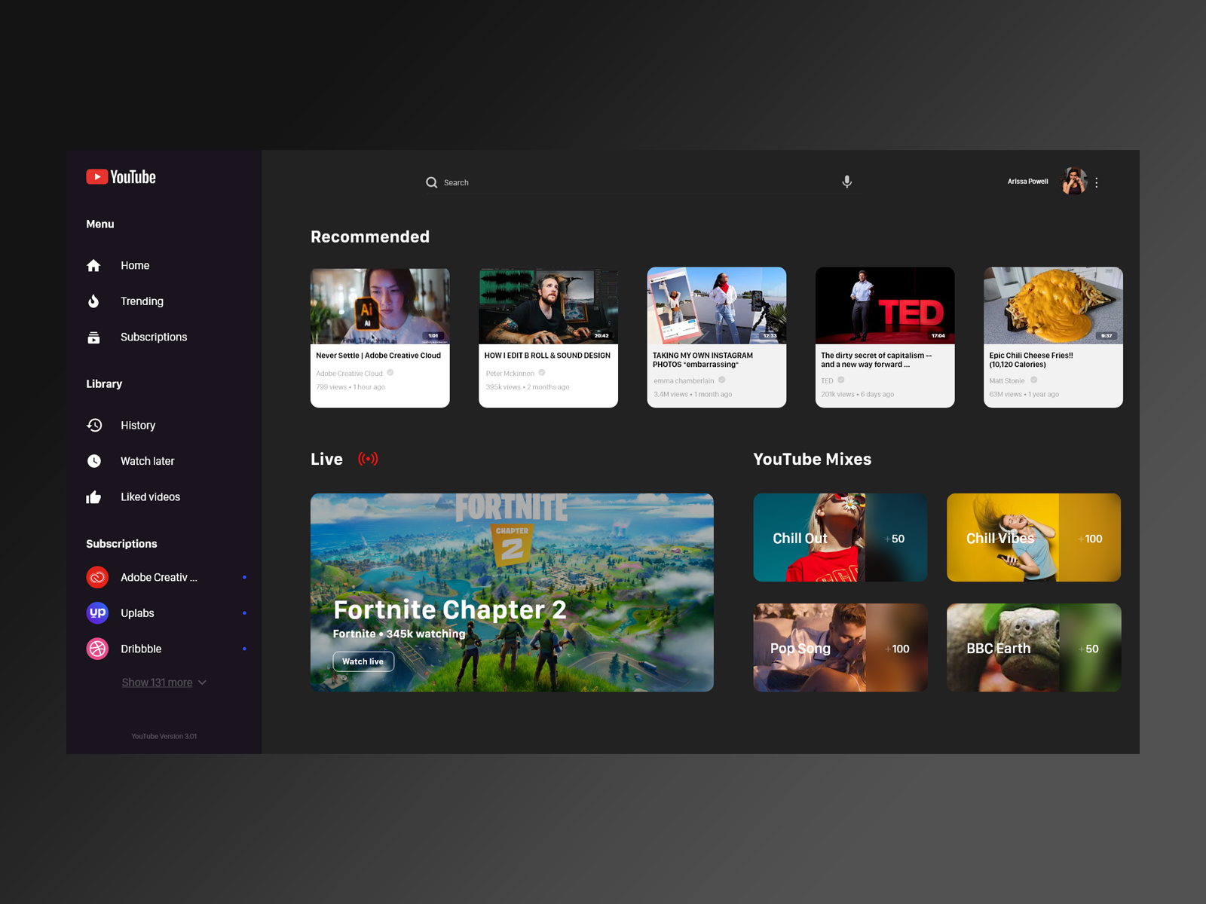This screenshot has height=904, width=1206.
Task: Click the History clock-arrow icon
Action: 94,426
